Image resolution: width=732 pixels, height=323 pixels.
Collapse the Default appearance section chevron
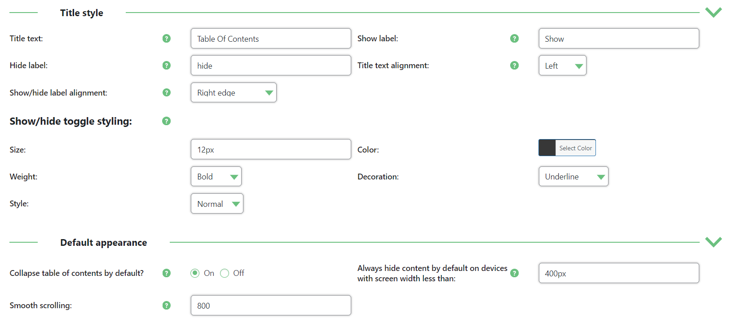point(713,242)
